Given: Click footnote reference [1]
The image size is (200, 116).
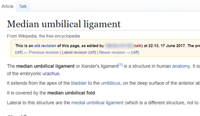Looking at the screenshot, I should click(121, 65).
